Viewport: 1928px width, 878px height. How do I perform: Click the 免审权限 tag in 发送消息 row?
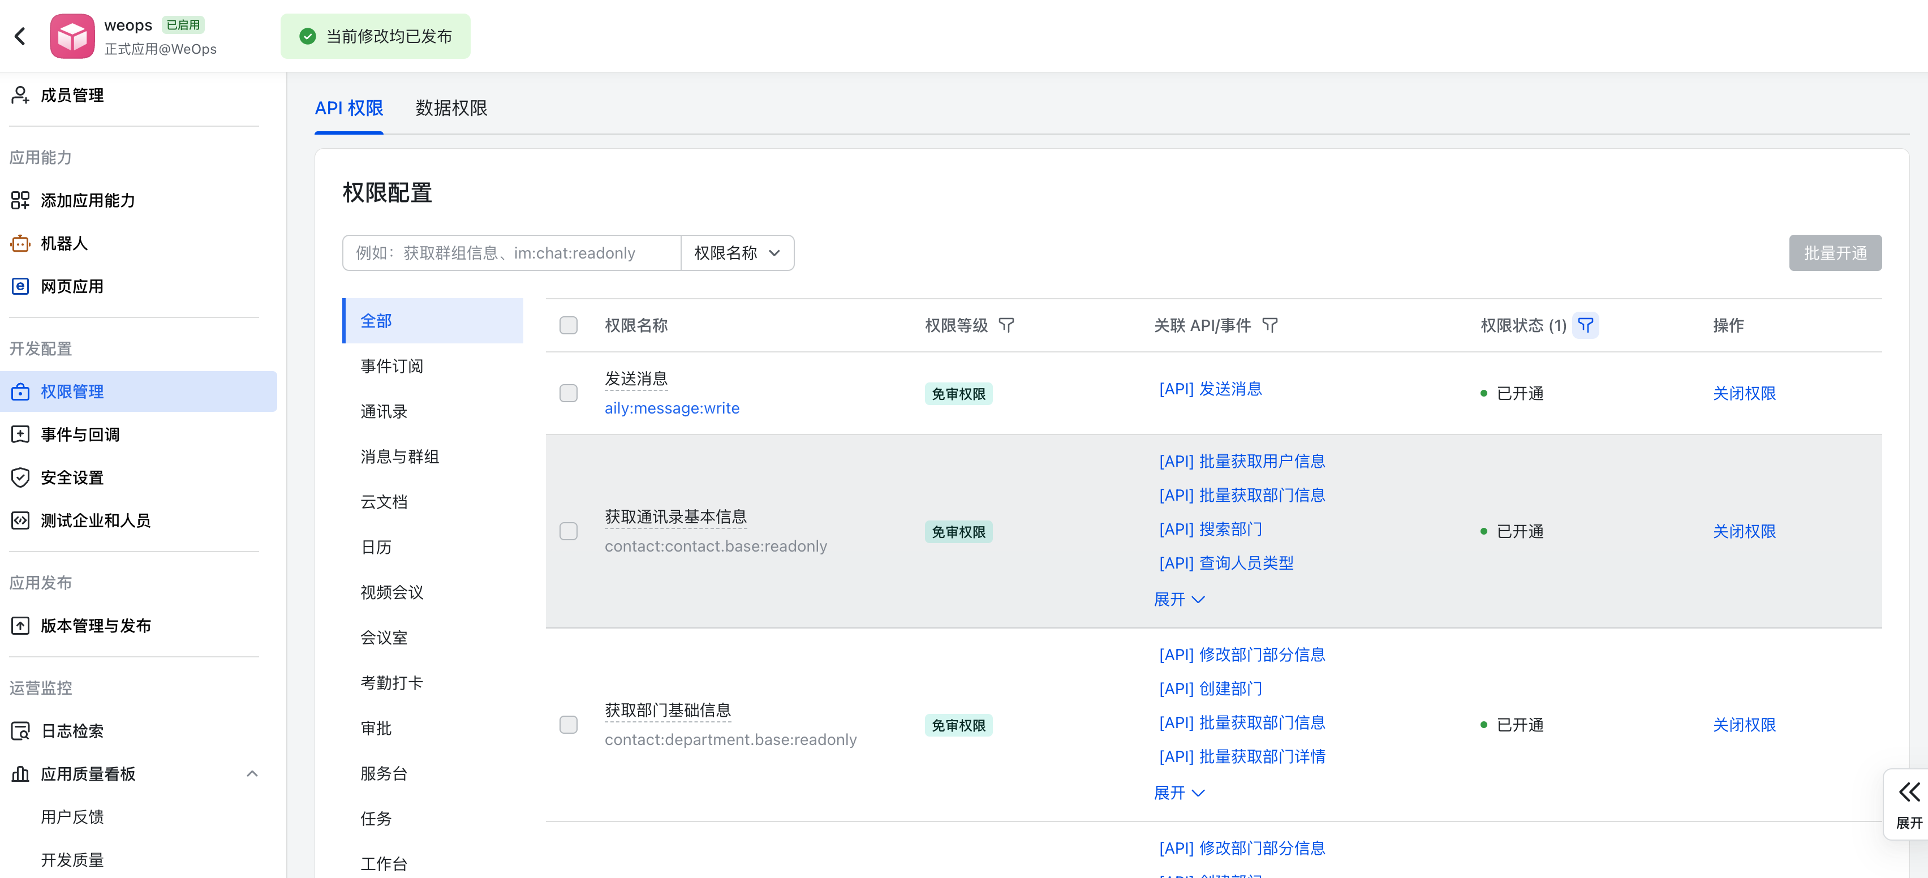pos(958,394)
